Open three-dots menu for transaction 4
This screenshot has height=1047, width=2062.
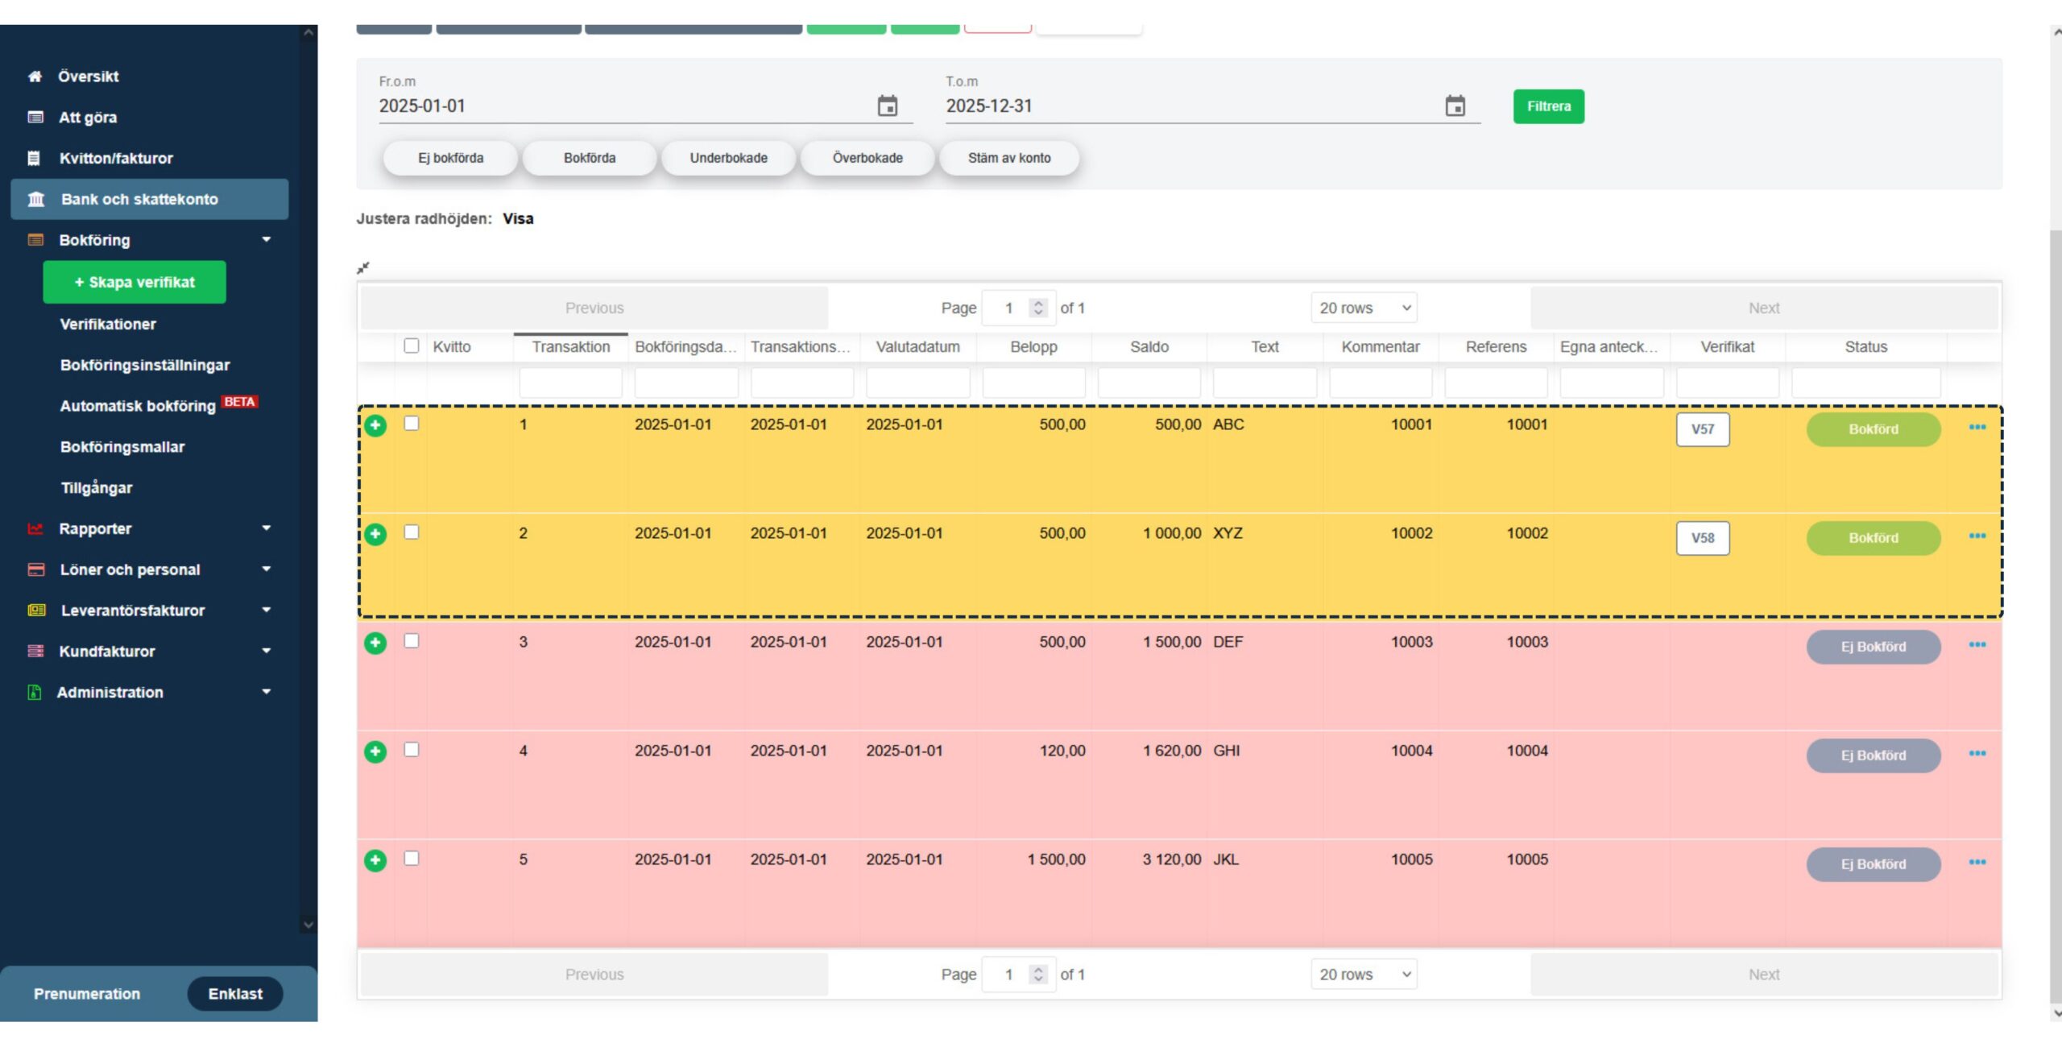coord(1977,754)
